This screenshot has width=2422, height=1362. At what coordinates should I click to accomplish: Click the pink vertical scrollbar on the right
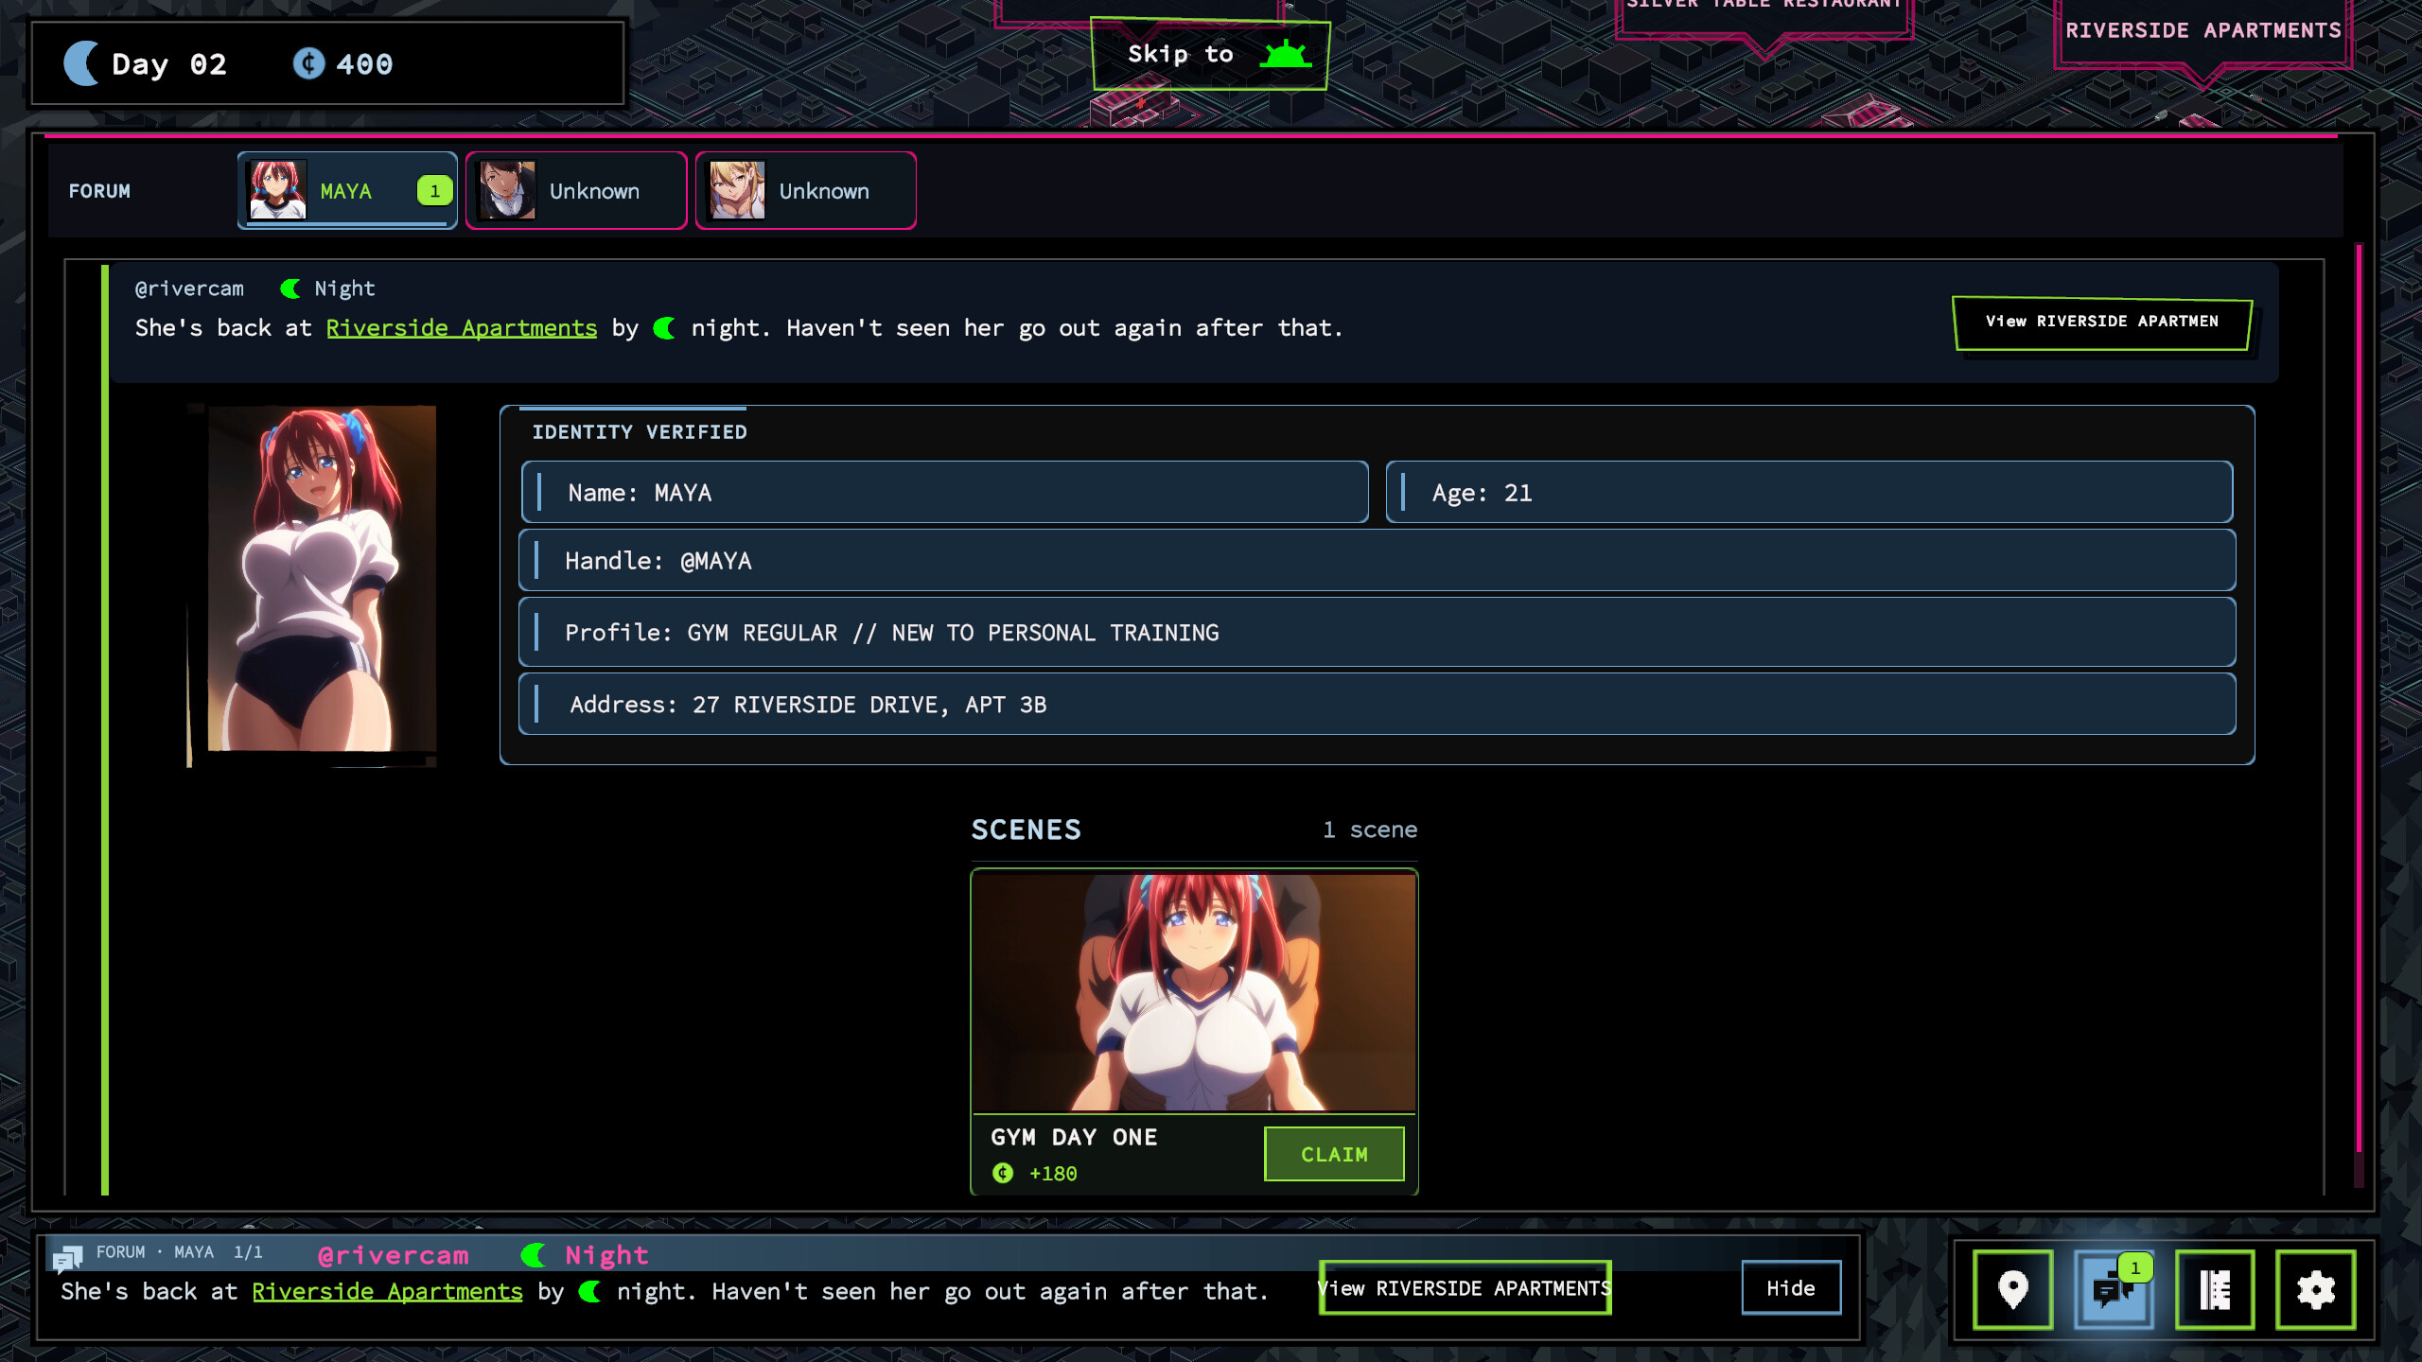(2359, 700)
